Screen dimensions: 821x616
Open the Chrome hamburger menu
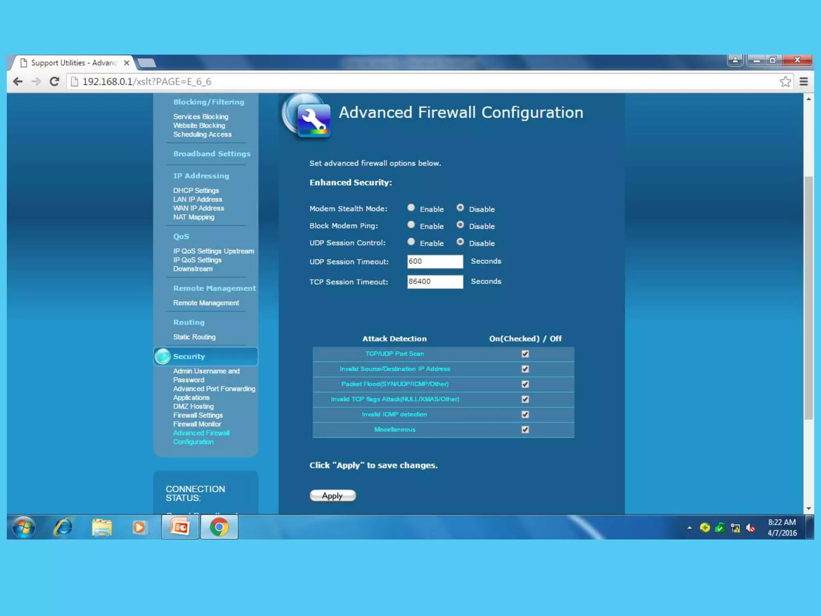pyautogui.click(x=803, y=82)
